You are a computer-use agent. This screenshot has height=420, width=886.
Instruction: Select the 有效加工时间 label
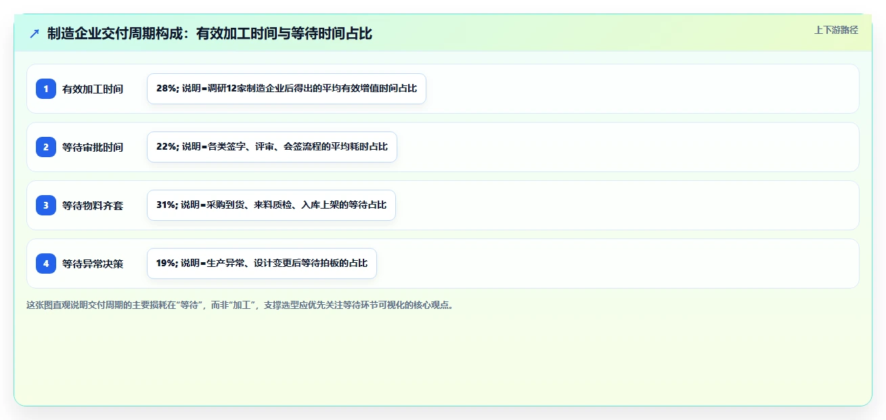pos(93,89)
